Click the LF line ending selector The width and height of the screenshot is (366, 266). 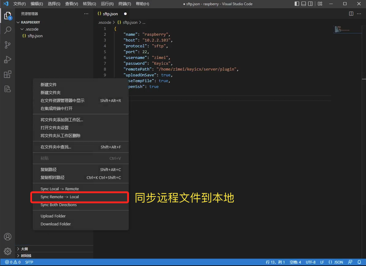pos(322,262)
